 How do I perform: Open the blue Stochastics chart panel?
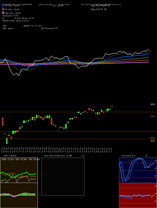point(138,170)
